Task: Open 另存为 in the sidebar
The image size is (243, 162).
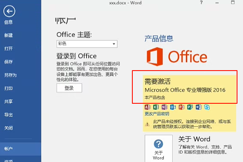Action: click(10, 75)
